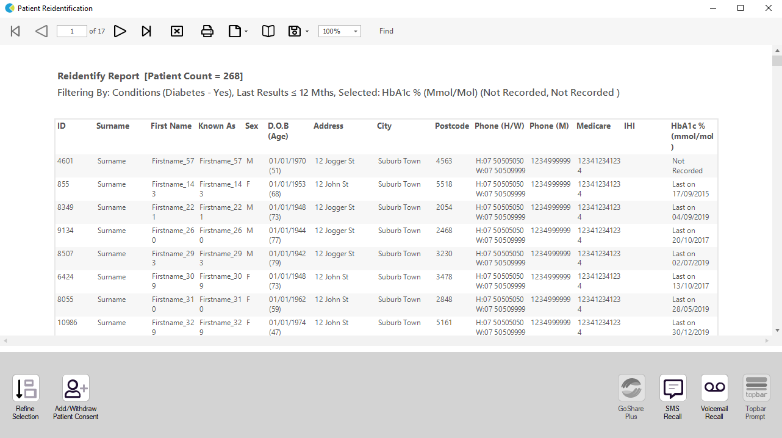This screenshot has height=438, width=782.
Task: Click the Patient Reidentification app icon in title bar
Action: coord(9,9)
